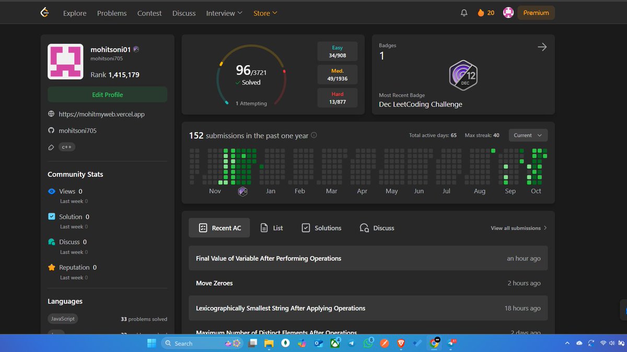This screenshot has height=352, width=627.
Task: Click the Edit Profile button
Action: point(107,94)
